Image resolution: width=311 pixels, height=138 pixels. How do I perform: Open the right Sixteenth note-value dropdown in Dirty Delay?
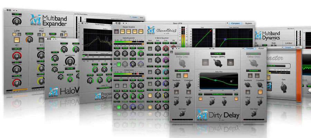click(254, 70)
